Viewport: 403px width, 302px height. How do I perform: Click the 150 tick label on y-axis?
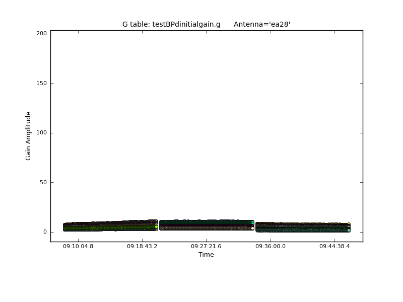click(x=41, y=83)
